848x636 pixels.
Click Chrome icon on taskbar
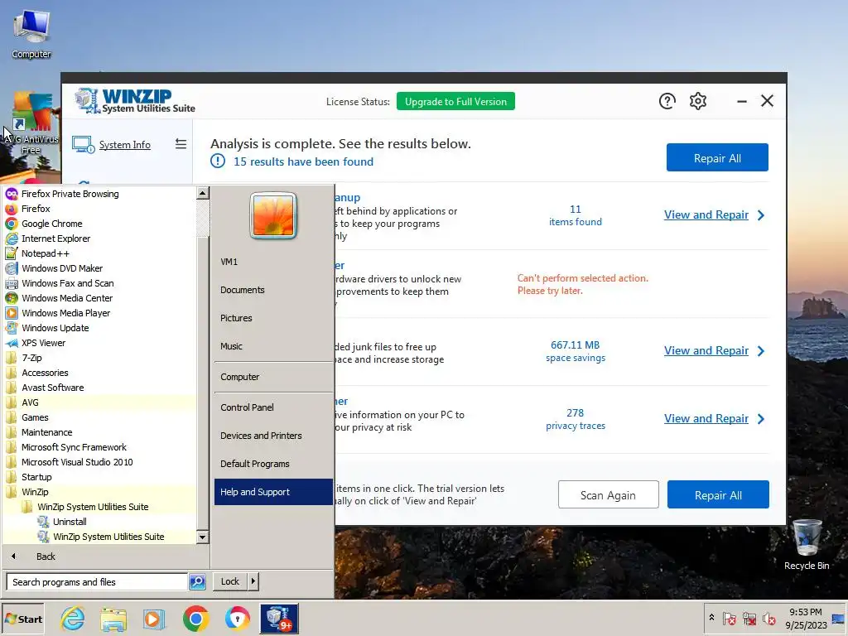coord(195,619)
